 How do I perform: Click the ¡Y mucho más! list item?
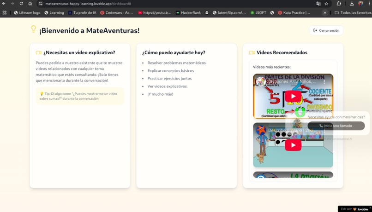coord(160,94)
